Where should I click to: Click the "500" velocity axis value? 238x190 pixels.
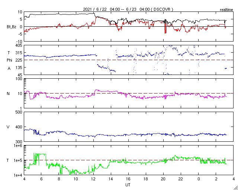coord(19,112)
